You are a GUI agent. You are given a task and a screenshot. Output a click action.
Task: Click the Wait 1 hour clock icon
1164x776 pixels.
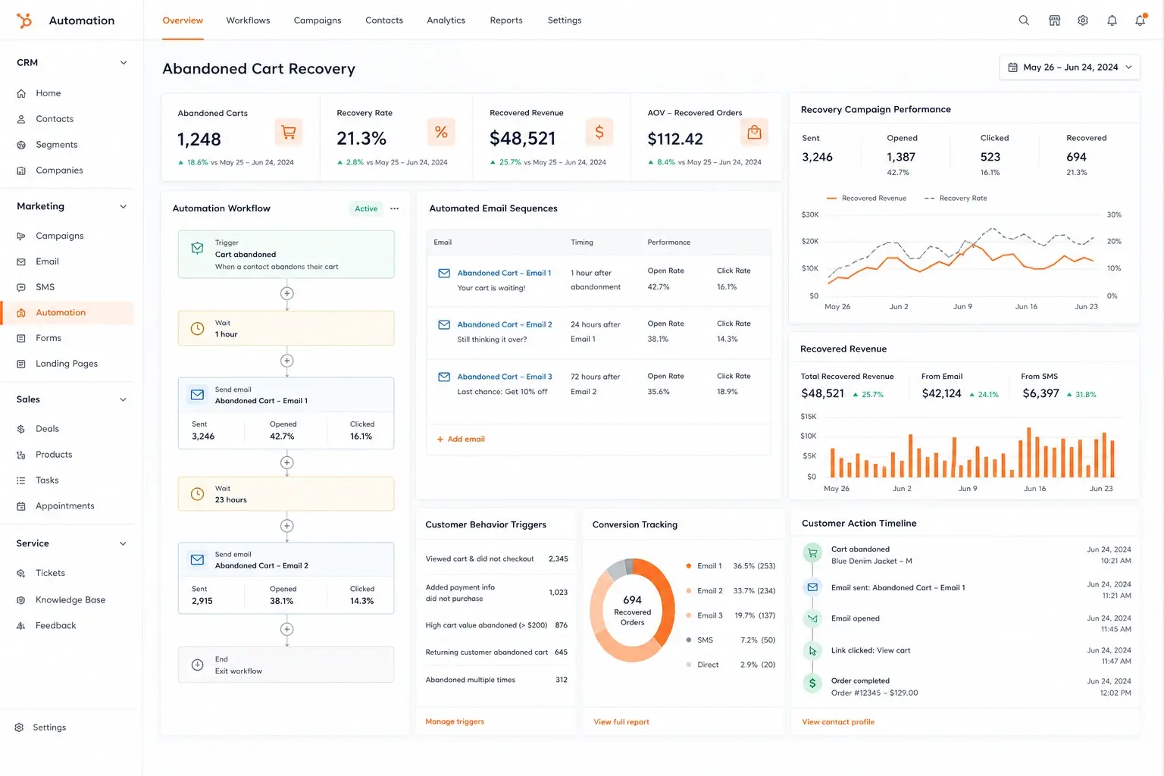tap(197, 328)
